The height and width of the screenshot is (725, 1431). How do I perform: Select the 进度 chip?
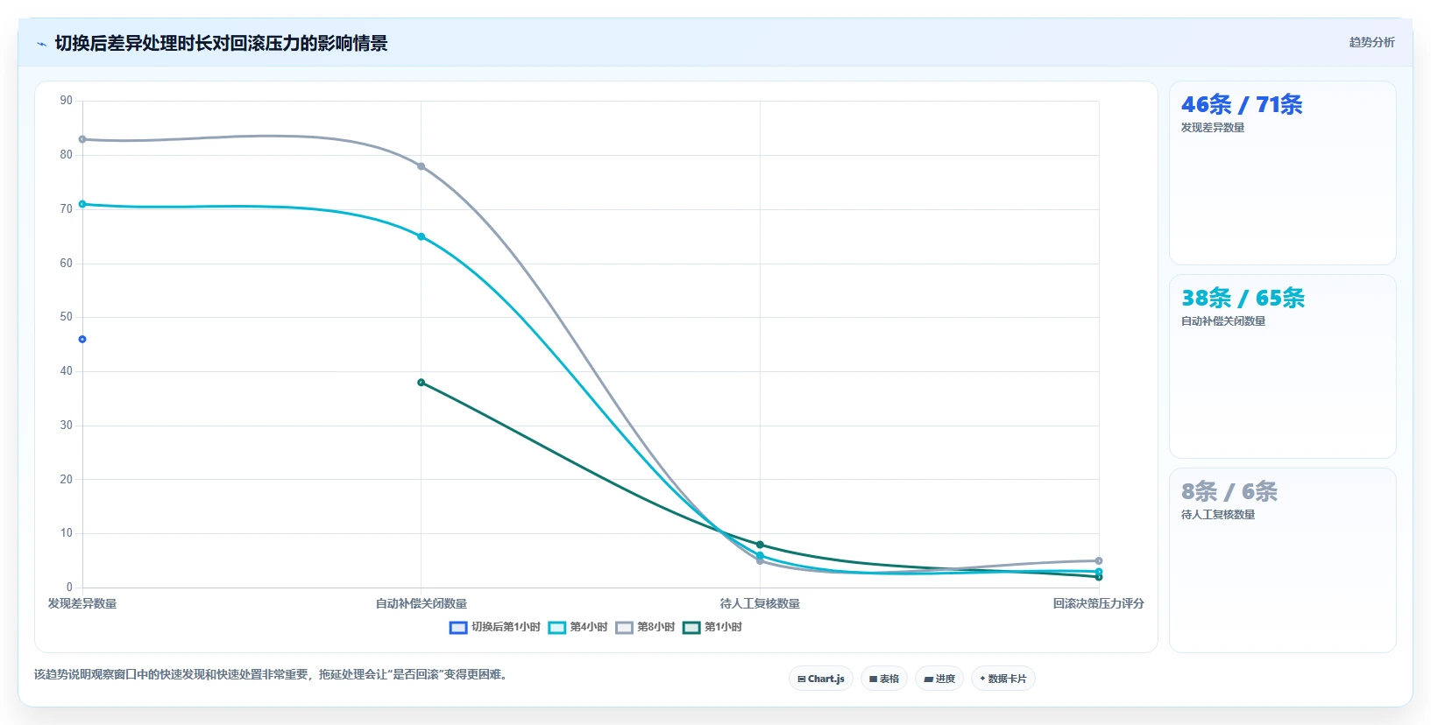pos(939,679)
